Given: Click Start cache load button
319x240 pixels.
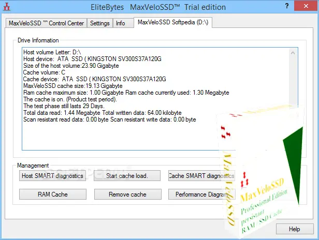Looking at the screenshot, I should pos(127,175).
